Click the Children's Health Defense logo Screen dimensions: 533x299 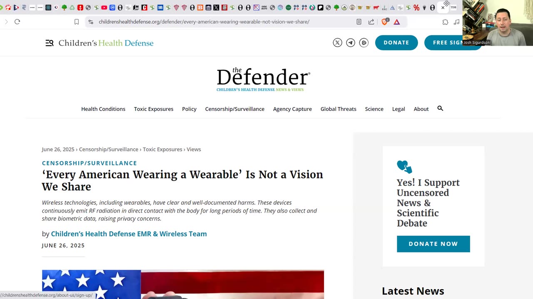[x=106, y=43]
